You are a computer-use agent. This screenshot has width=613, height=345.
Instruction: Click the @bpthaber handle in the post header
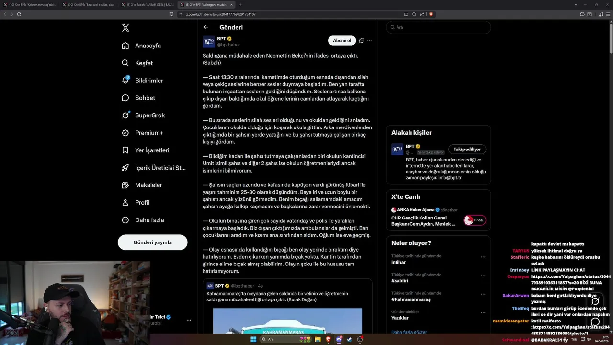(228, 45)
